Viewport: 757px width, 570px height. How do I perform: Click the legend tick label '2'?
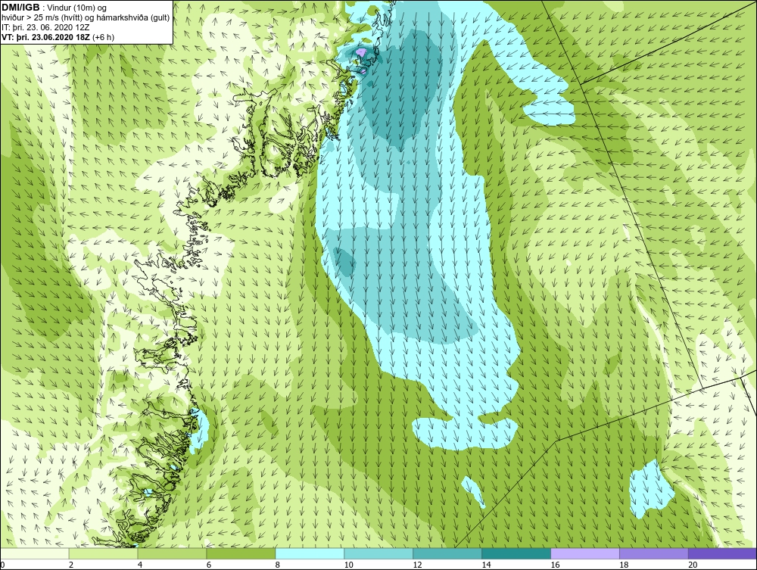click(x=71, y=565)
